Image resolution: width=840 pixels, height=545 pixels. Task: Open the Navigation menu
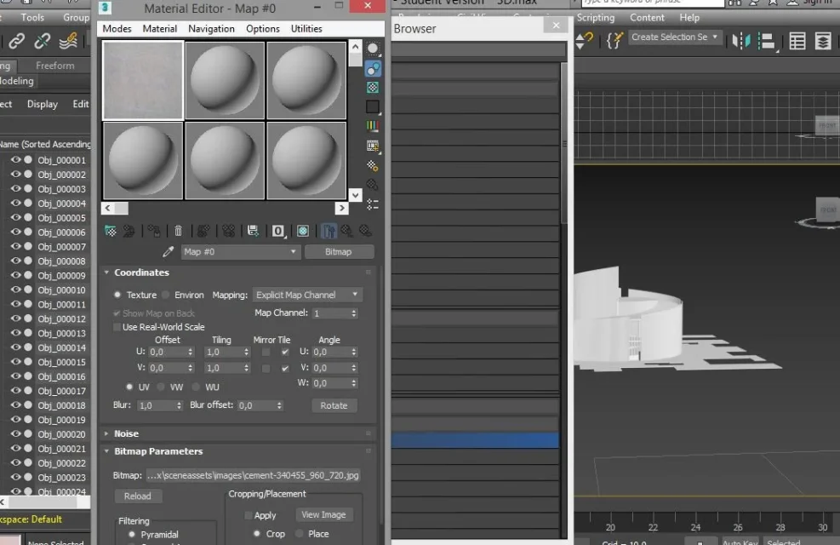[x=211, y=28]
